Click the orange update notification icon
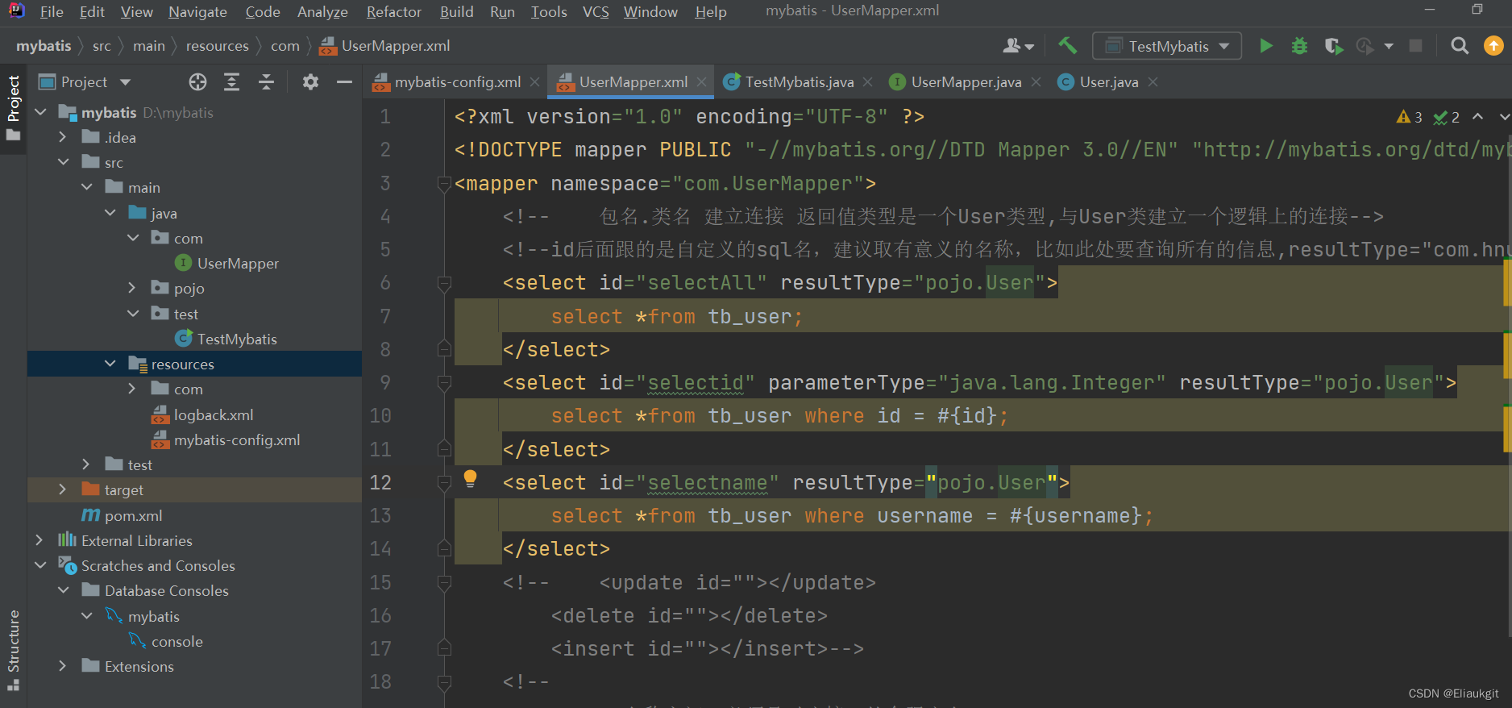 (x=1493, y=46)
